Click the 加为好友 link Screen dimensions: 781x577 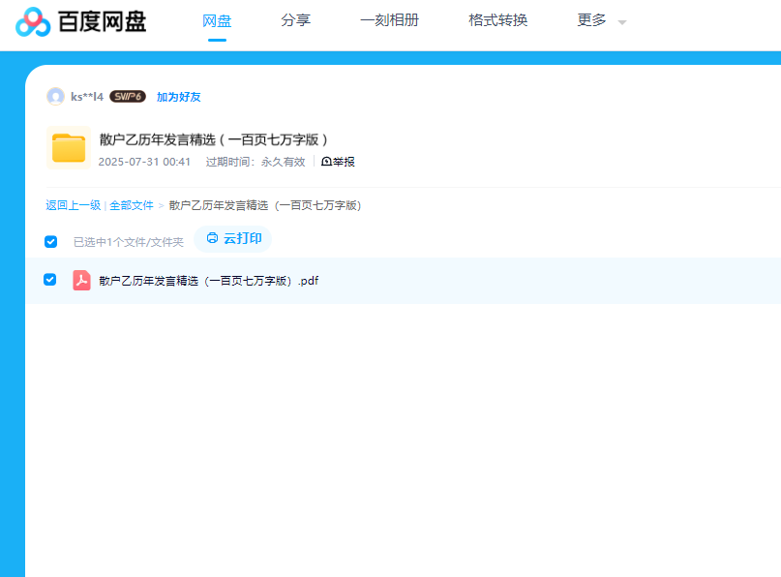click(x=179, y=97)
